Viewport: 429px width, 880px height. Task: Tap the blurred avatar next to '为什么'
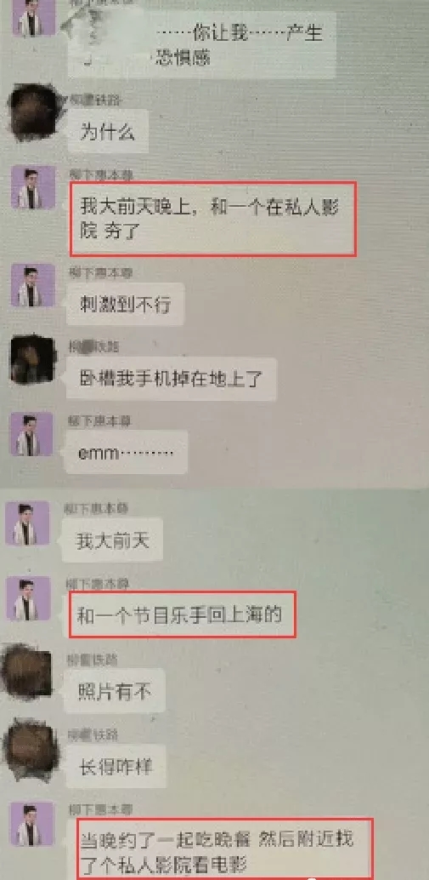(x=34, y=112)
